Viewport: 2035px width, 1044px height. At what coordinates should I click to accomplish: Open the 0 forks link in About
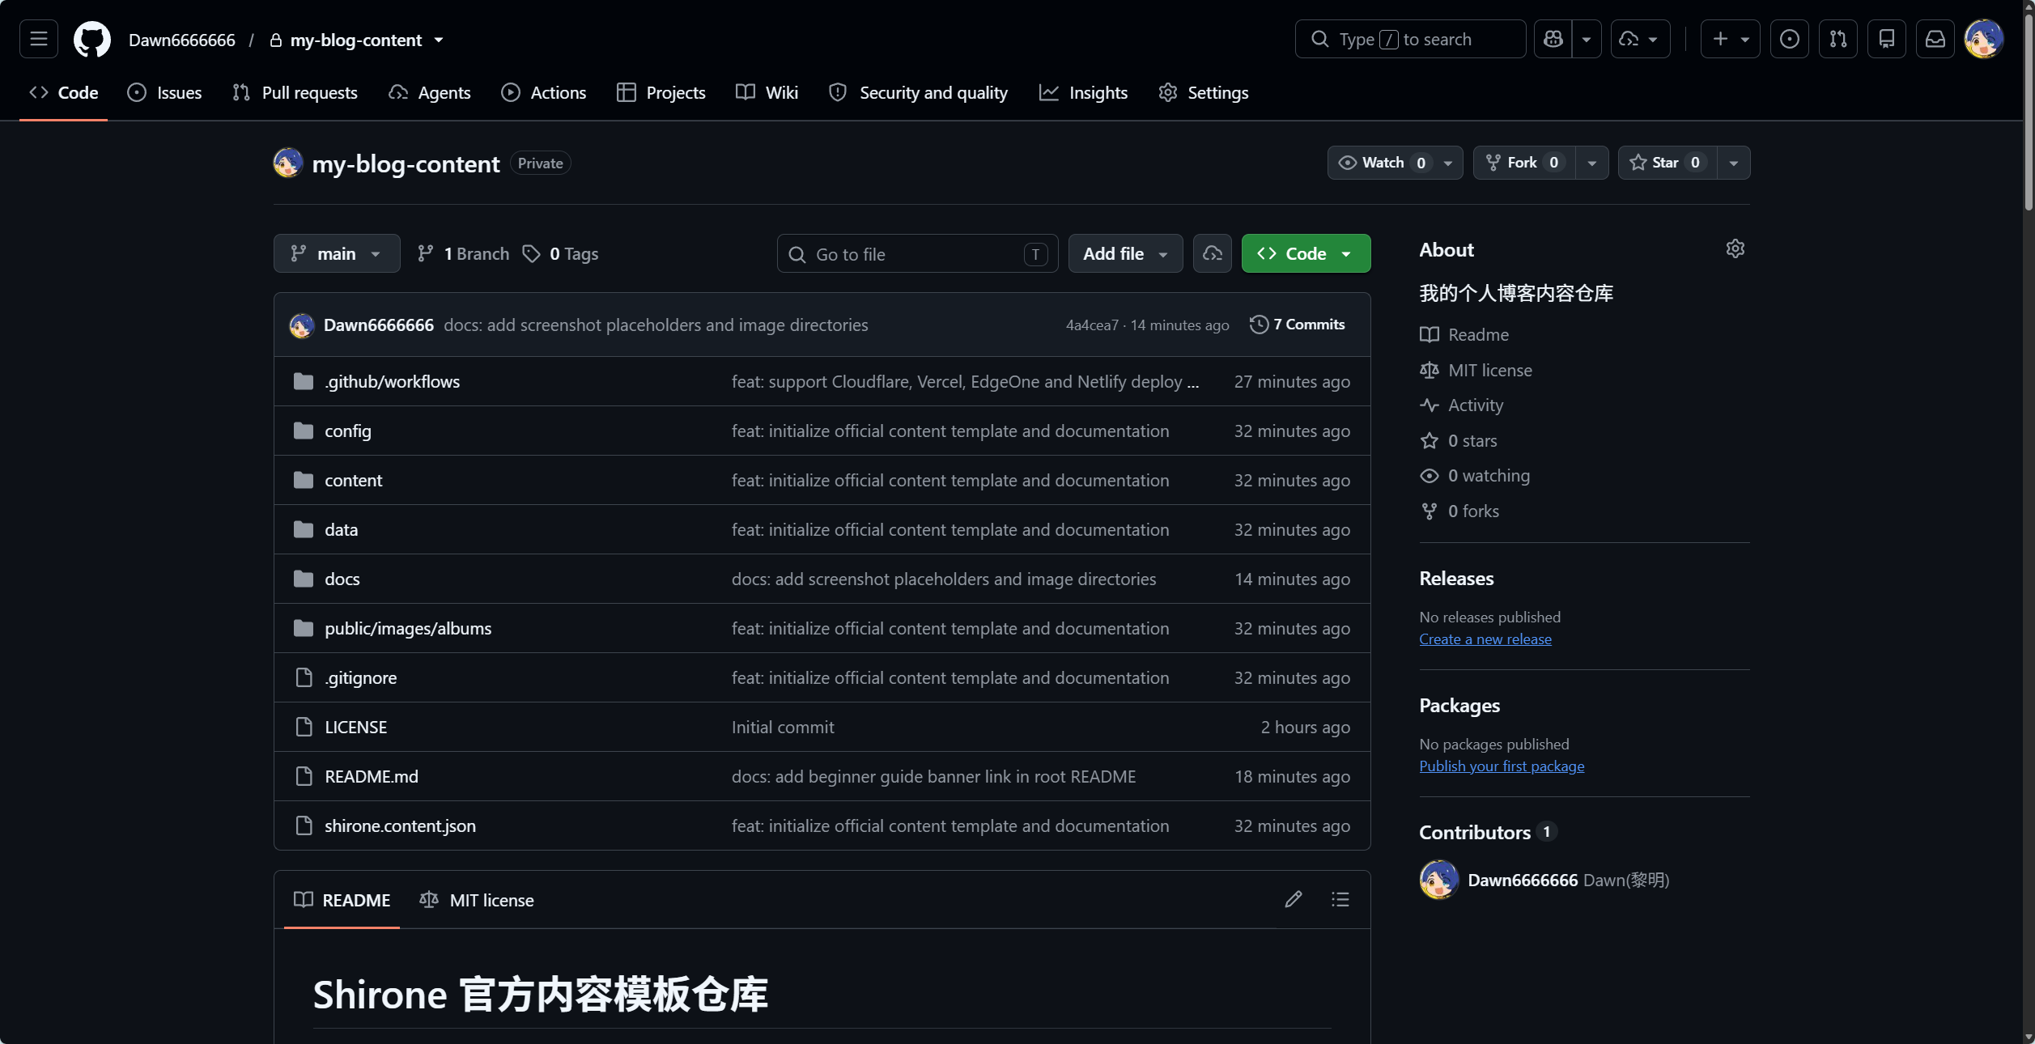1459,511
